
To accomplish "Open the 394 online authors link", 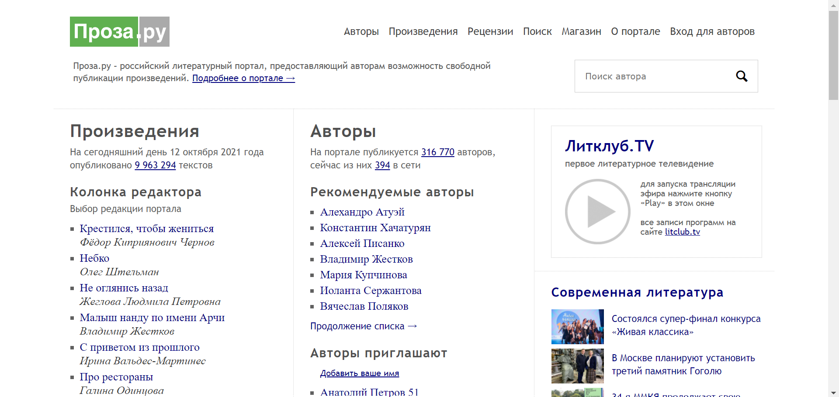I will coord(382,165).
